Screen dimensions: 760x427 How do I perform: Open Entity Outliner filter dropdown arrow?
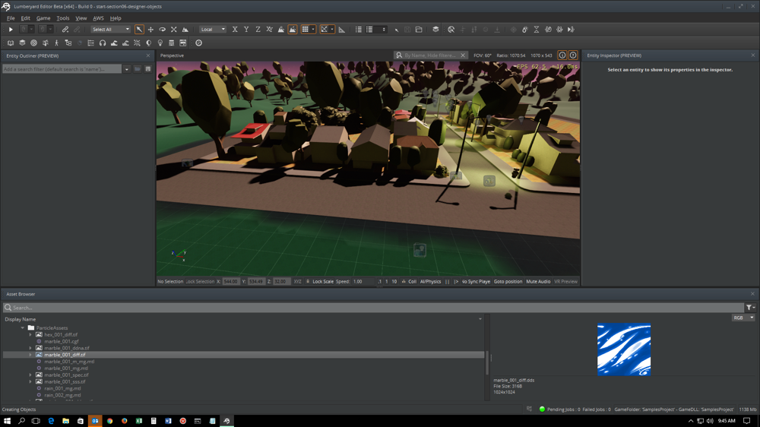[126, 69]
